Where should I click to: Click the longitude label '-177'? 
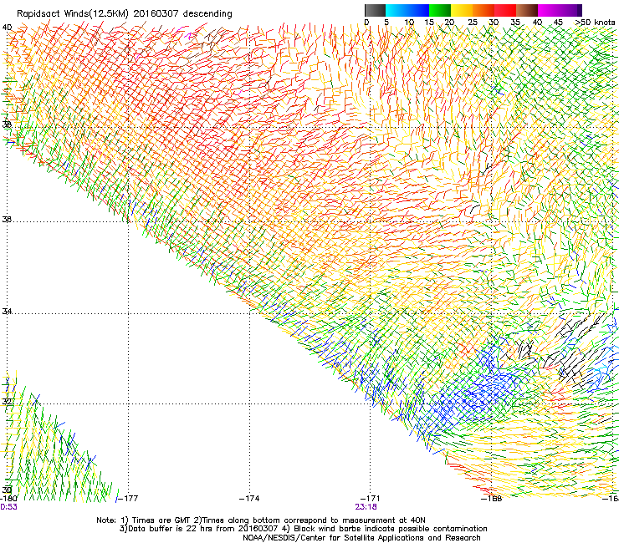[x=128, y=499]
